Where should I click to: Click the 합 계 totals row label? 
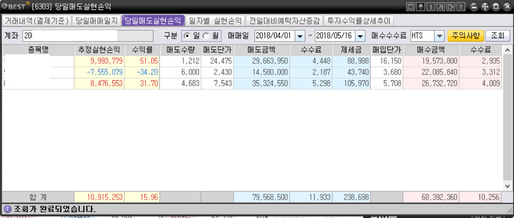[x=38, y=197]
